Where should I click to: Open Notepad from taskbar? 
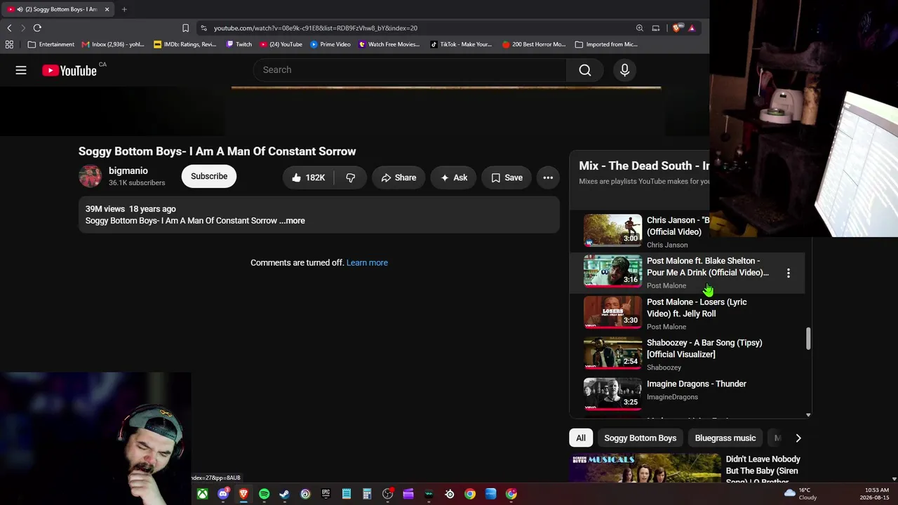[x=346, y=494]
